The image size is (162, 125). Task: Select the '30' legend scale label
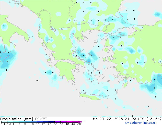click(x=55, y=124)
